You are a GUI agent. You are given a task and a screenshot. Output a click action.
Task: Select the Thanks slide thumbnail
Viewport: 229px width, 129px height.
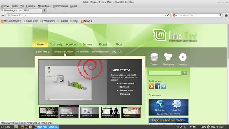coord(131,112)
